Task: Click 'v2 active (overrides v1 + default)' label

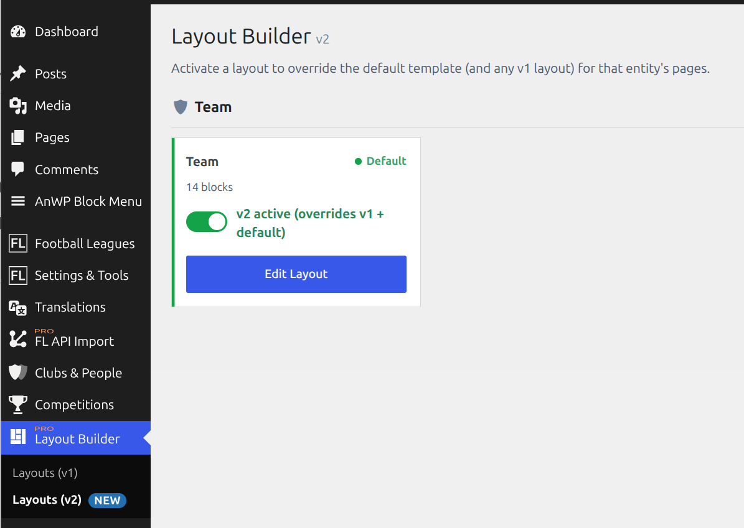Action: (x=310, y=223)
